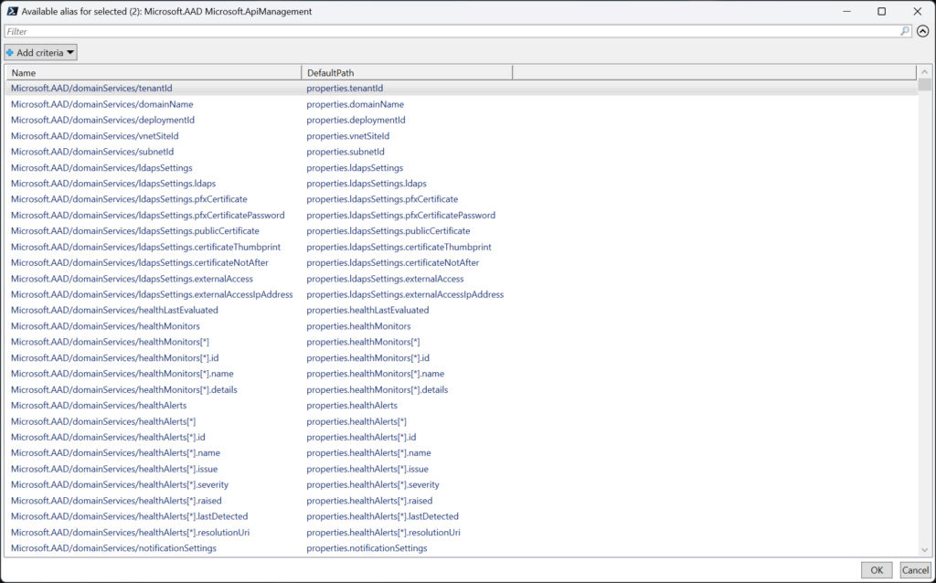
Task: Select row Microsoft.AAD/domainServices/ldapsSettings.ldaps
Action: [462, 183]
